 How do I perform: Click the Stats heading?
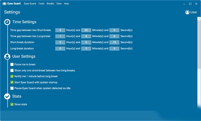point(17,96)
